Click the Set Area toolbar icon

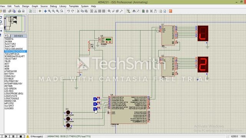[23, 11]
